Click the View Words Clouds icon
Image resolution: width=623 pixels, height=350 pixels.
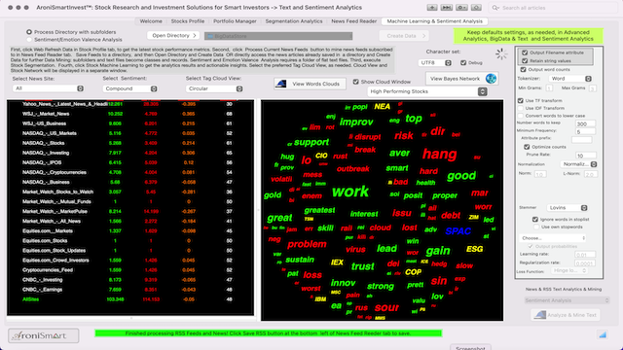click(x=281, y=84)
